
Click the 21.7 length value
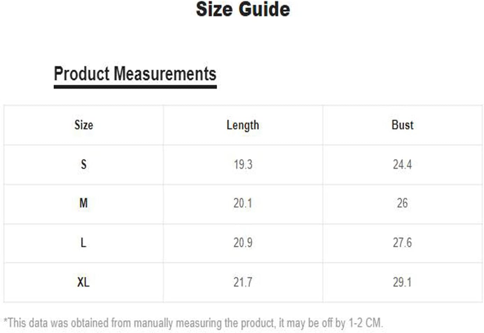click(243, 282)
